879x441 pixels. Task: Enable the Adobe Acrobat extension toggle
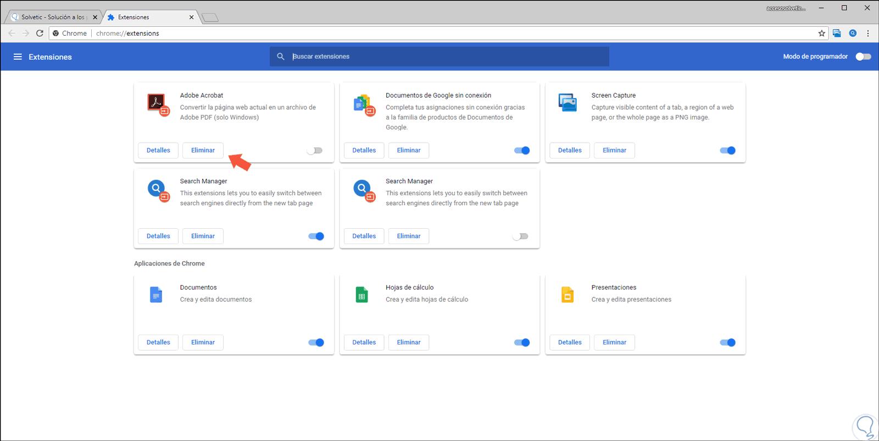pyautogui.click(x=315, y=150)
